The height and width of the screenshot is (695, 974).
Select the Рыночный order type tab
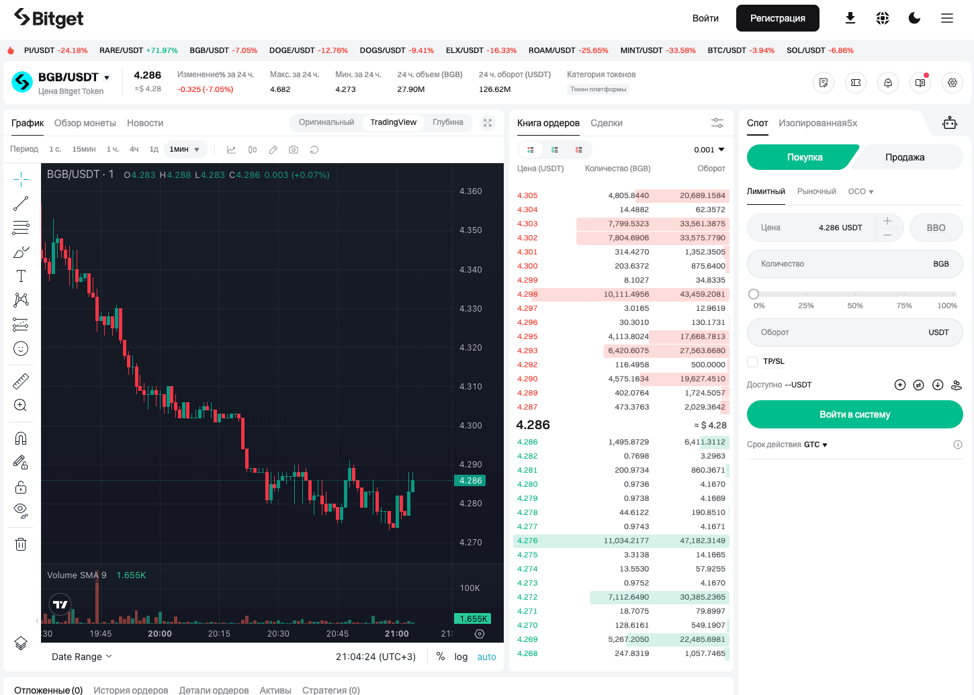817,191
